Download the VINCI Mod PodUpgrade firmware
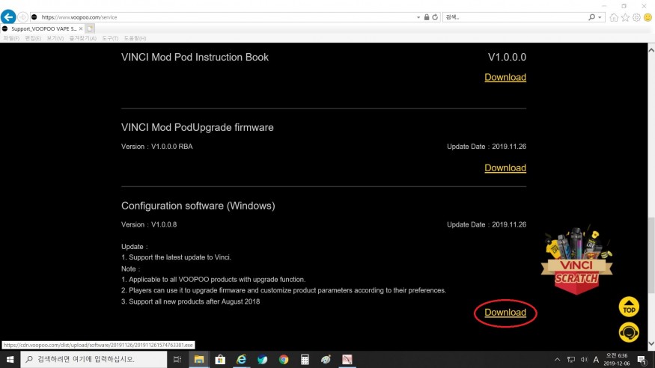655x368 pixels. click(x=505, y=168)
